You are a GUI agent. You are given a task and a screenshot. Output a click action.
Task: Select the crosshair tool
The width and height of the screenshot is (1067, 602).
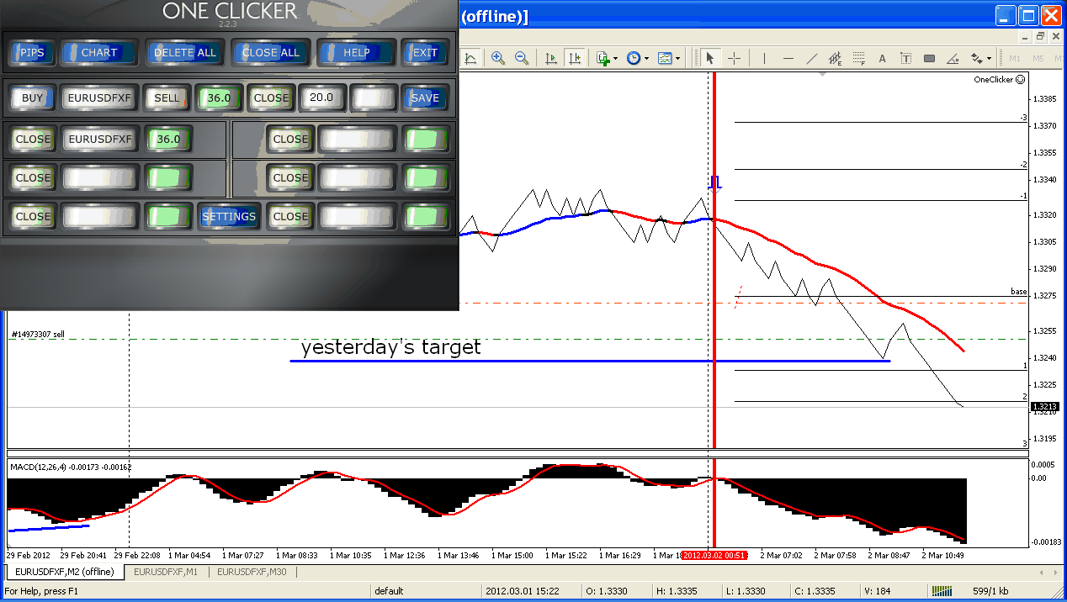click(734, 58)
